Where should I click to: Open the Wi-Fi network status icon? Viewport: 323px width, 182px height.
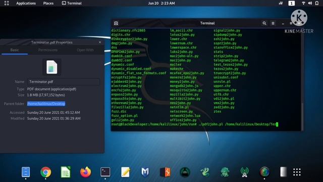(303, 3)
